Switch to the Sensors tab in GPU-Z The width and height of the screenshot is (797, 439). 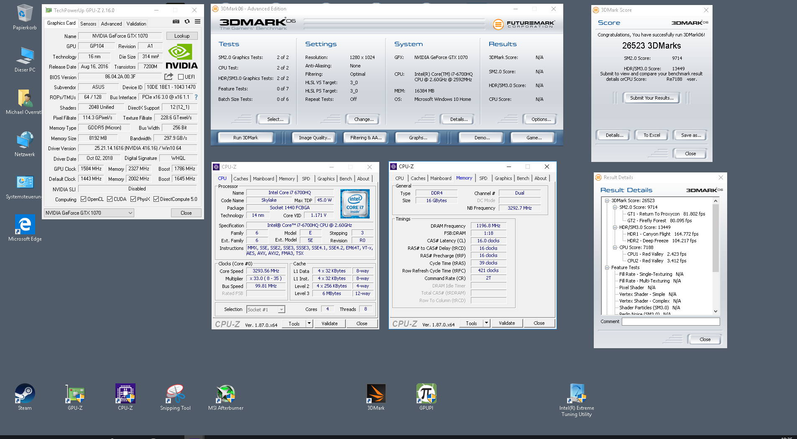pyautogui.click(x=88, y=24)
